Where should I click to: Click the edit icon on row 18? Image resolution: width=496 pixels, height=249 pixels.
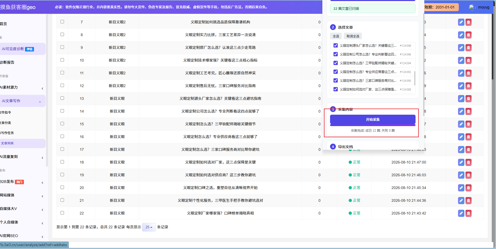(x=461, y=162)
